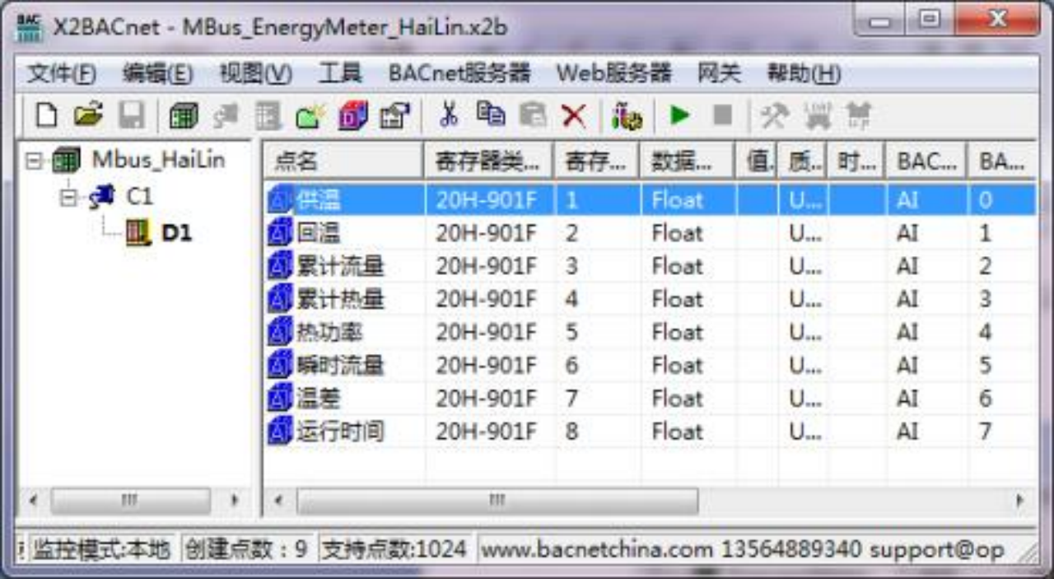Viewport: 1054px width, 579px height.
Task: Click the 数据... column header
Action: tap(687, 161)
